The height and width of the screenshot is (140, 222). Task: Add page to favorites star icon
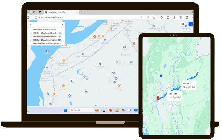(154, 18)
